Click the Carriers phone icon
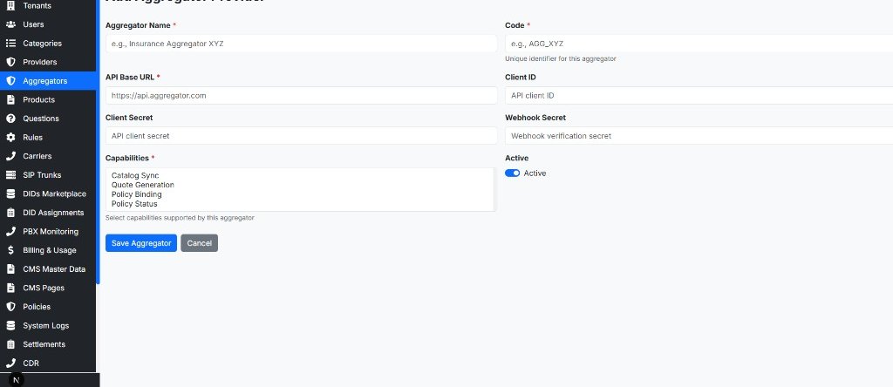Viewport: 893px width, 387px height. coord(10,156)
